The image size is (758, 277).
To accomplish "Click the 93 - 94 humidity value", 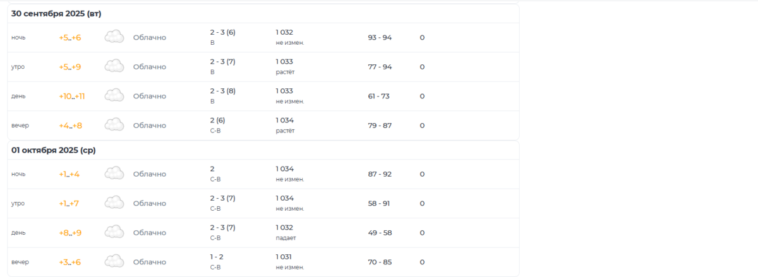I will tap(380, 38).
